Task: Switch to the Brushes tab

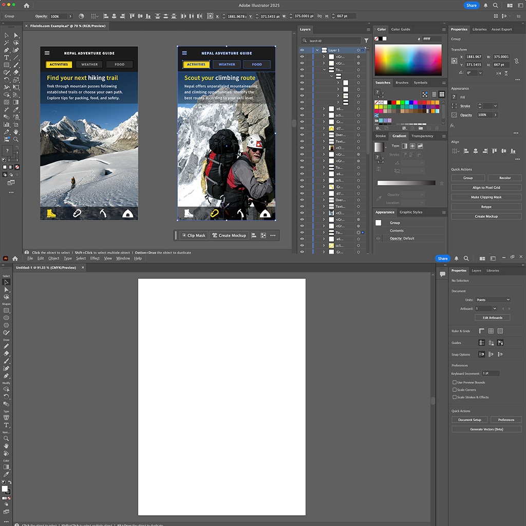Action: [402, 83]
